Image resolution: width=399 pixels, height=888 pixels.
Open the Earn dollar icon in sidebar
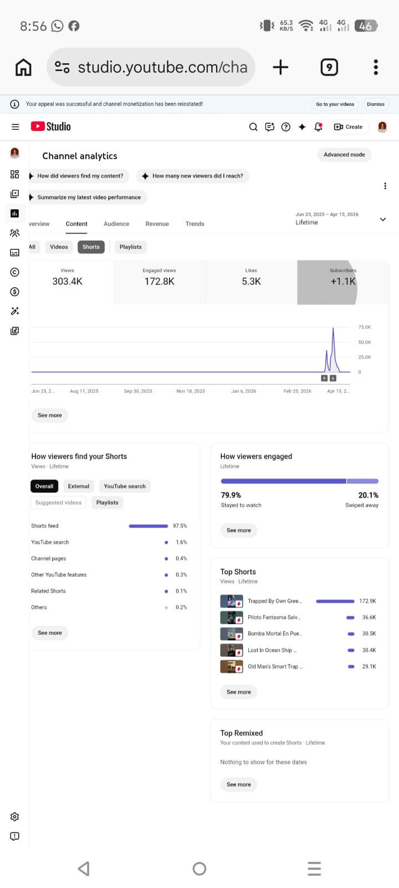click(x=15, y=291)
